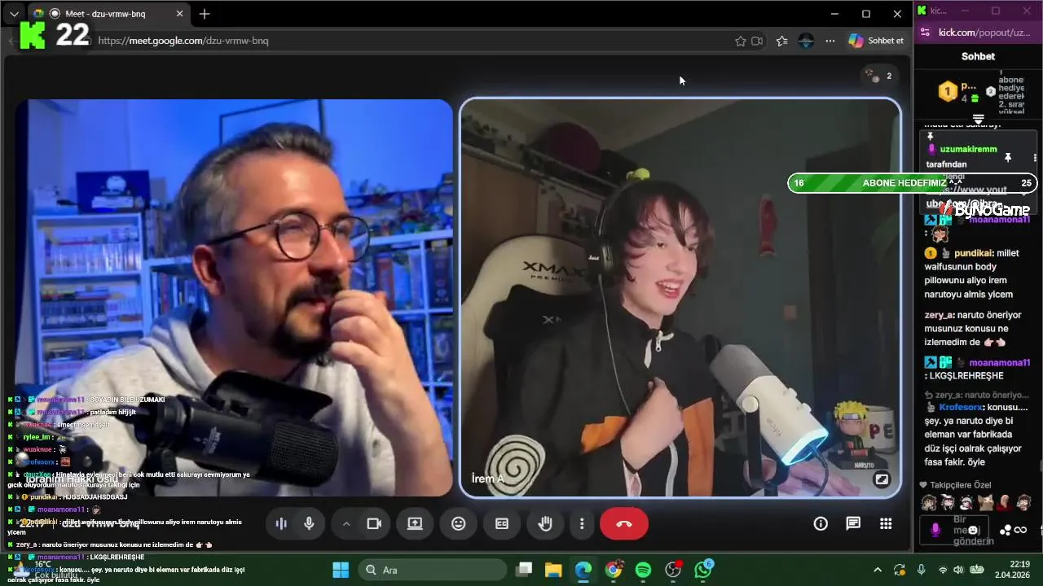
Task: Open the emoji reactions button
Action: [459, 524]
